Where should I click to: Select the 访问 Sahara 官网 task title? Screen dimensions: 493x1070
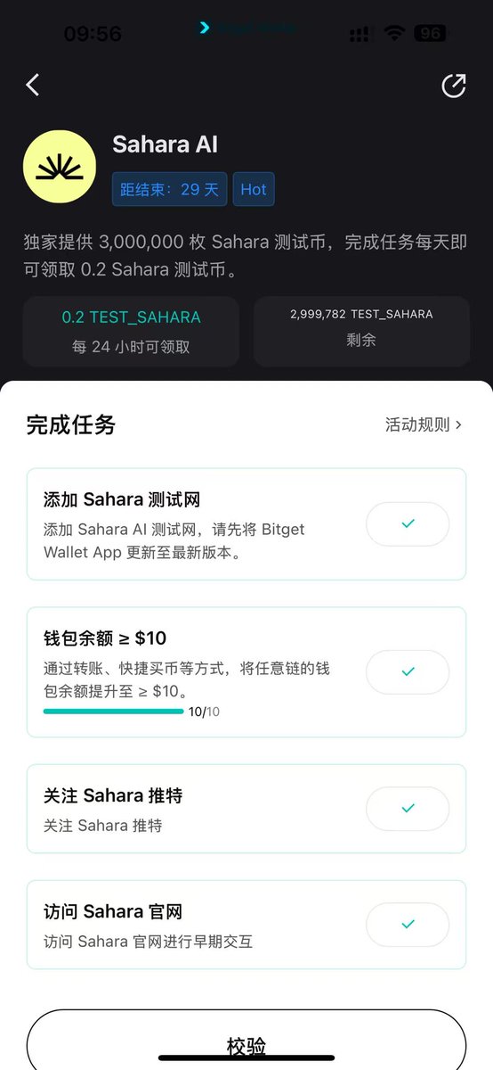click(113, 911)
